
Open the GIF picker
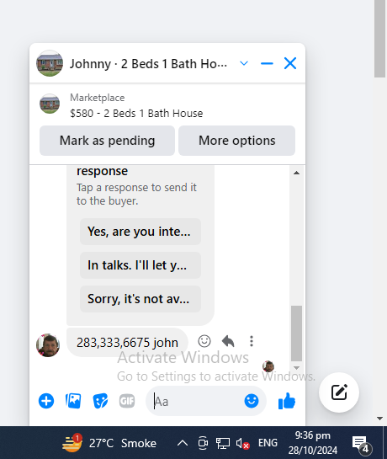[x=127, y=401]
